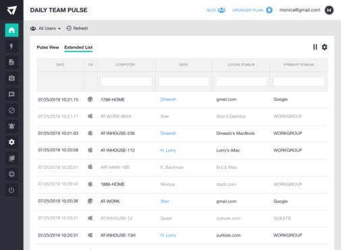Open the H. Lorry link in AT-INHOUSE-112 row
This screenshot has width=341, height=250.
(168, 150)
